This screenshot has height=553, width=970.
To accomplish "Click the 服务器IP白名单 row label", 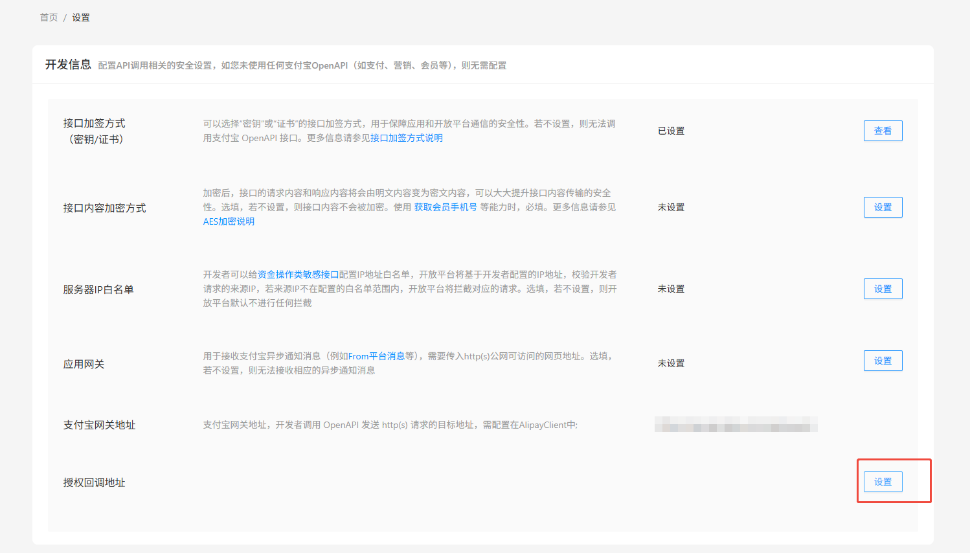I will click(x=98, y=289).
